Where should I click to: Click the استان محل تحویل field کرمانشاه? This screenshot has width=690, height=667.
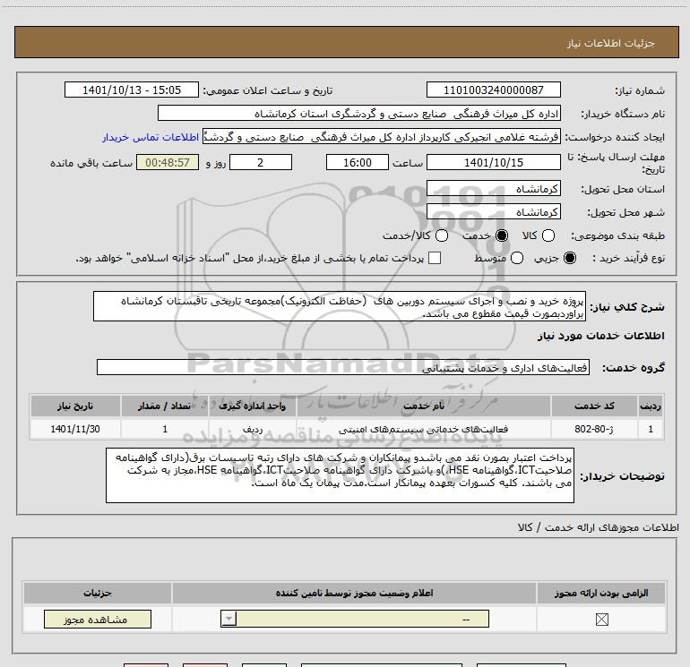tap(493, 189)
